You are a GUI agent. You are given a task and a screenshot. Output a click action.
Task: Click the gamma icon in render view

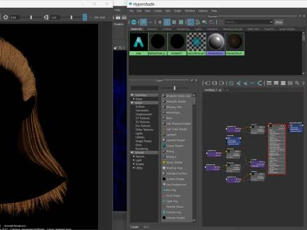click(46, 17)
